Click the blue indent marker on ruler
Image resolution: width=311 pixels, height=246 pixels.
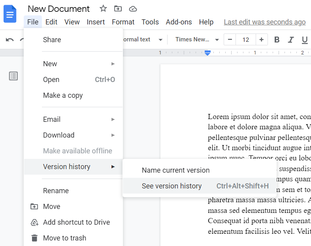(207, 53)
